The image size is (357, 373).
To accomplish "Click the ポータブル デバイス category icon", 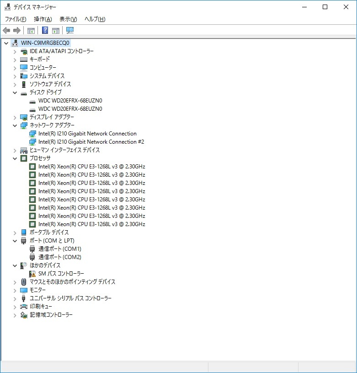I will (24, 232).
